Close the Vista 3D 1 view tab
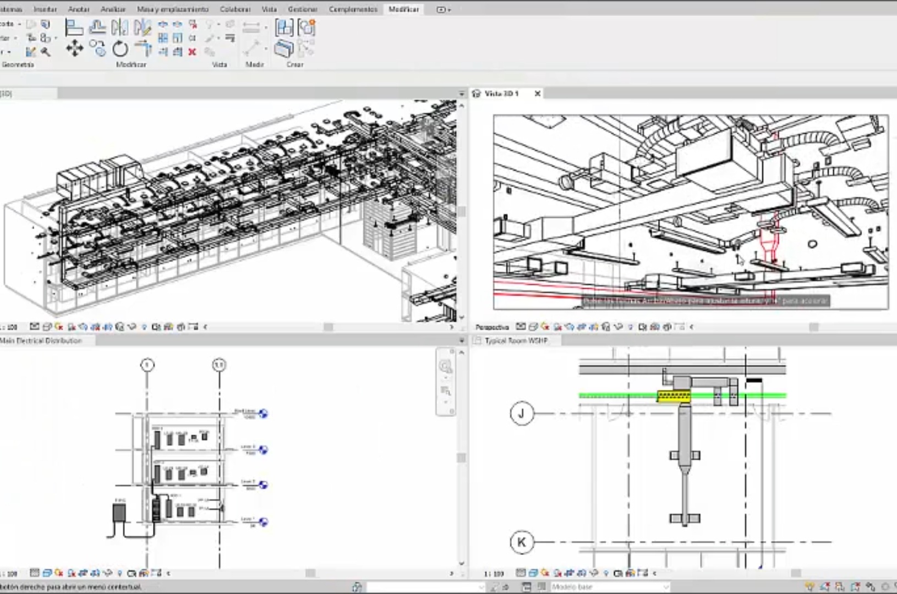 click(x=538, y=94)
